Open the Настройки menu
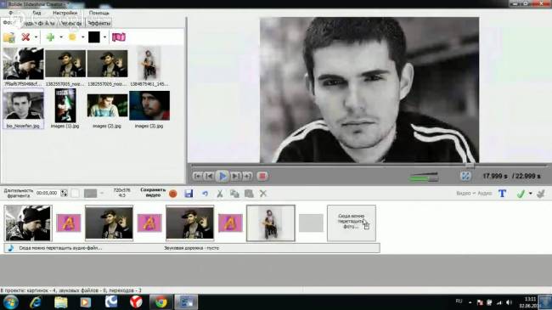552x310 pixels. point(65,13)
